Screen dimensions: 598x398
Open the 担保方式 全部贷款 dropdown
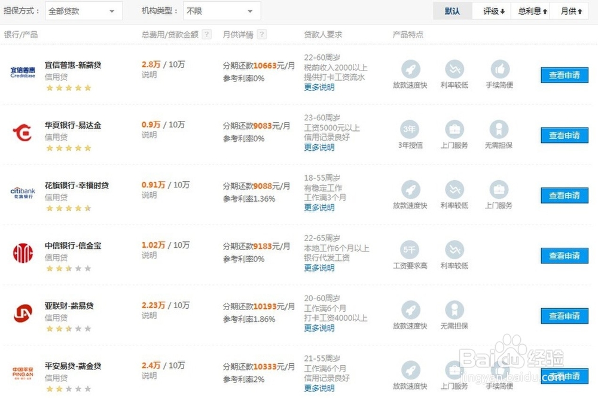[84, 11]
